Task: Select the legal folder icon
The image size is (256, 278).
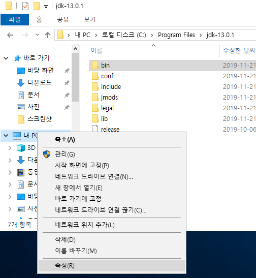Action: point(95,108)
